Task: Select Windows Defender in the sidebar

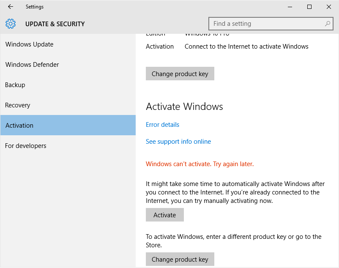Action: click(x=32, y=65)
